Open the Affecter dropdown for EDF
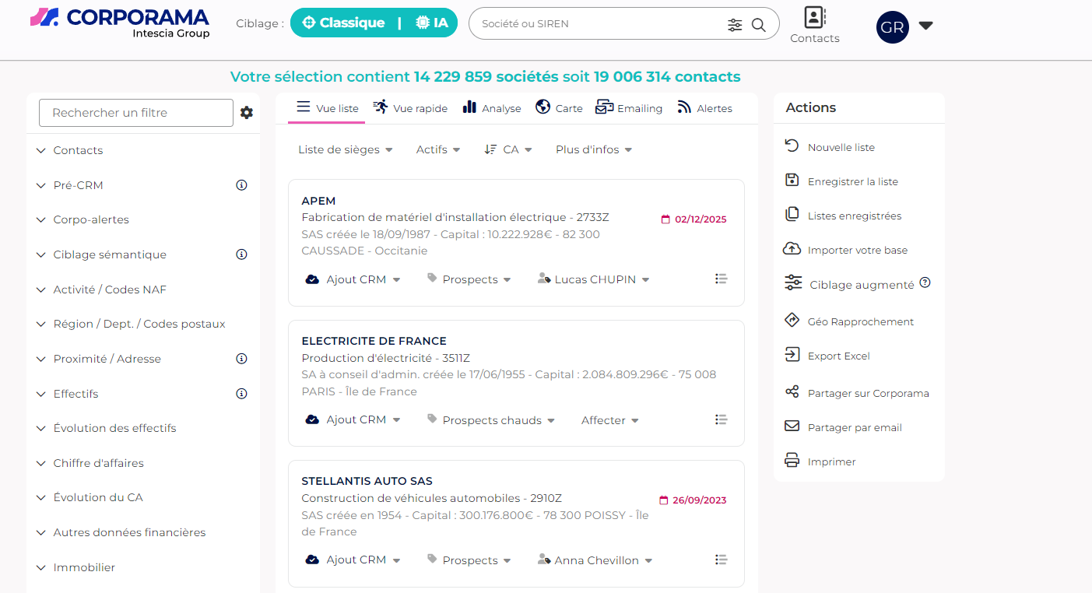1092x593 pixels. point(609,420)
